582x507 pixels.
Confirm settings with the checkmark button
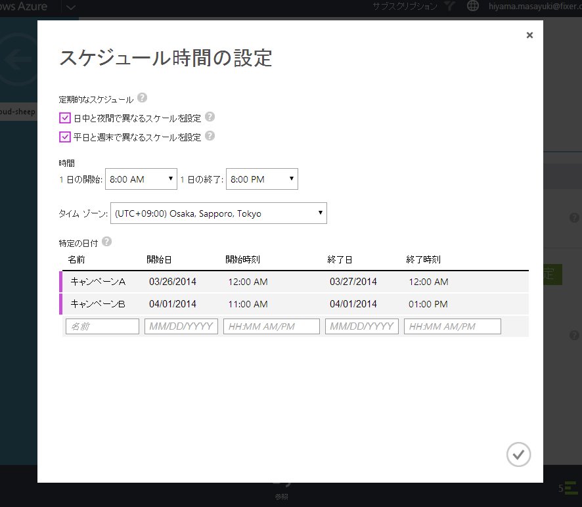click(518, 454)
